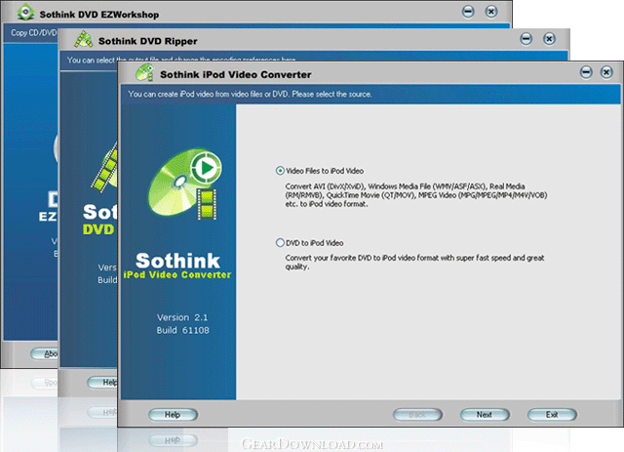Viewport: 624px width, 452px height.
Task: Click the 'Convert AVI (DivX/XviD)' description text
Action: 416,195
